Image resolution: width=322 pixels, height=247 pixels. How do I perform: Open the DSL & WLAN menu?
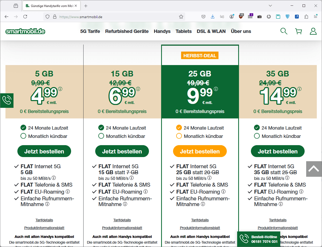click(211, 31)
